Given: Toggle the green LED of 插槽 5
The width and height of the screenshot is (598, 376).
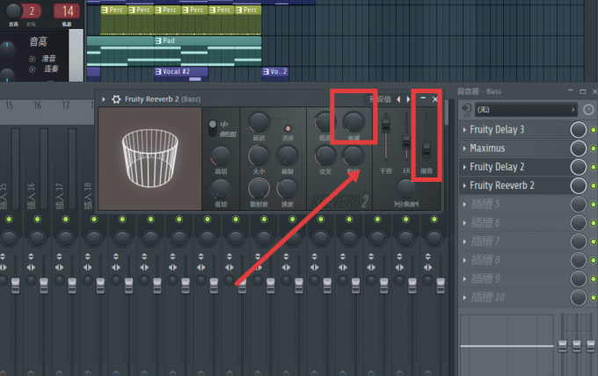Looking at the screenshot, I should 593,205.
